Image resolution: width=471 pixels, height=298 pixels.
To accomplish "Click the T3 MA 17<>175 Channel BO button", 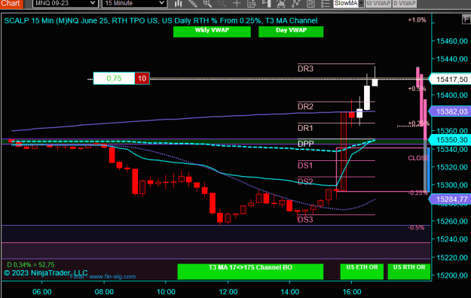I will pyautogui.click(x=250, y=272).
